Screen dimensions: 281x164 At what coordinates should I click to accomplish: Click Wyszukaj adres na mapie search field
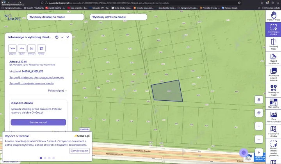pos(118,17)
